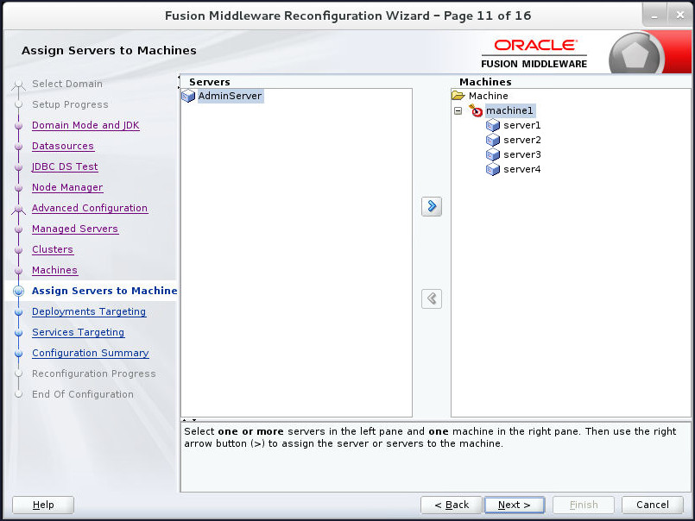Collapse the machine1 tree node
695x521 pixels.
point(458,110)
